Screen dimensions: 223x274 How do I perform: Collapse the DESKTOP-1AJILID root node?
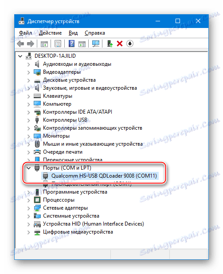20,56
